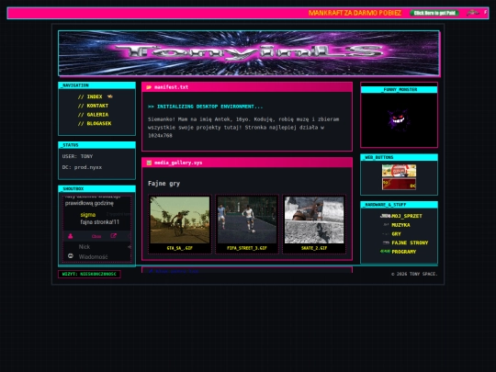Click the _SHOUTBOX panel header
Viewport: 496px width, 372px height.
coord(96,189)
